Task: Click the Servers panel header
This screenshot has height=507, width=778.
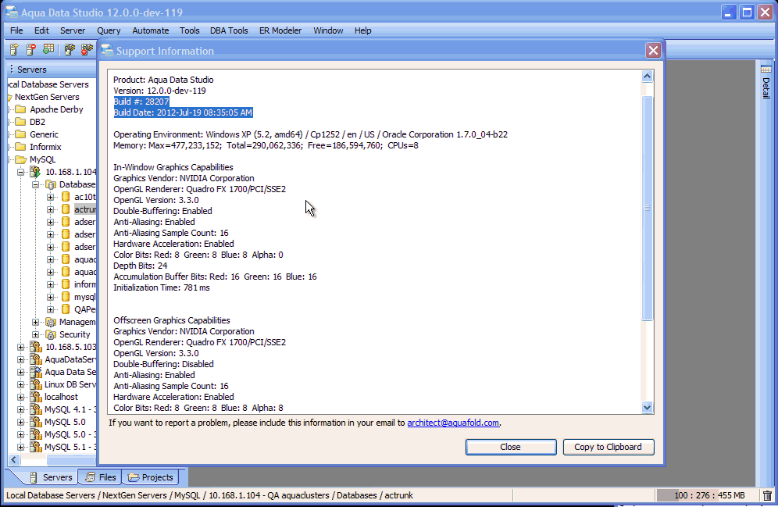Action: point(52,69)
